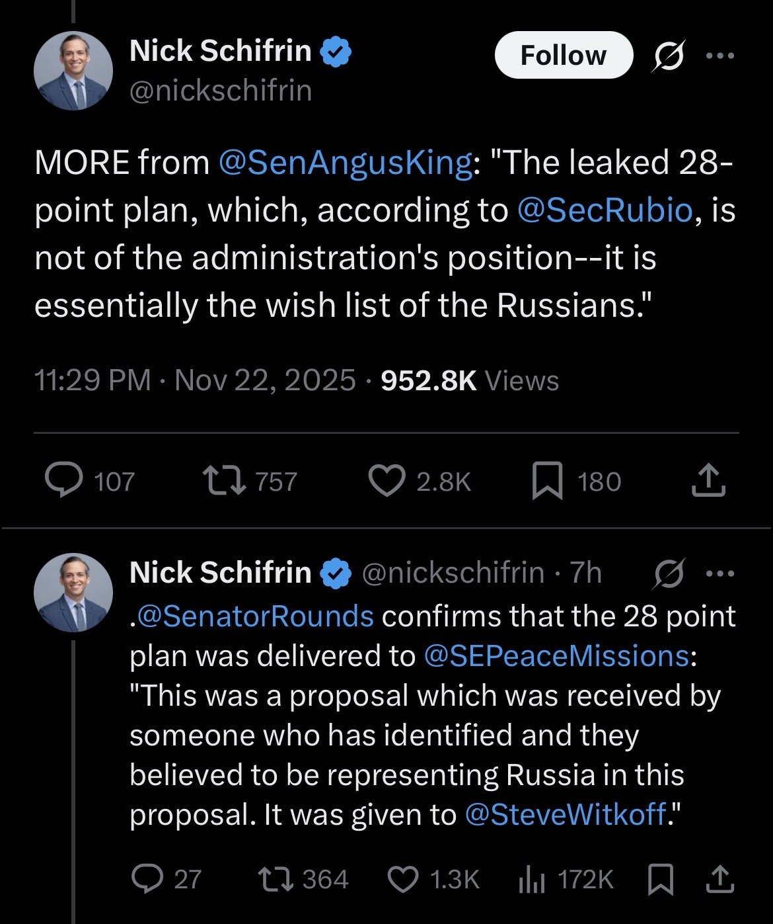The height and width of the screenshot is (924, 773).
Task: Open Nick Schifrin's profile picture on main post
Action: [73, 71]
